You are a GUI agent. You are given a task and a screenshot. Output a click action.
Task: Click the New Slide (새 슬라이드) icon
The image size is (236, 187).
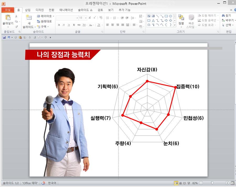pos(29,18)
